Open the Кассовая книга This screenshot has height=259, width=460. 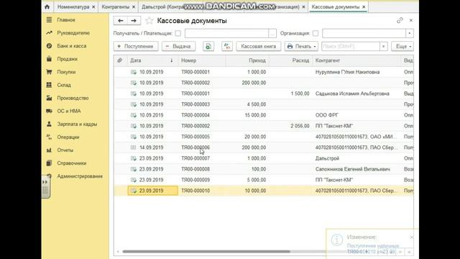pyautogui.click(x=259, y=46)
